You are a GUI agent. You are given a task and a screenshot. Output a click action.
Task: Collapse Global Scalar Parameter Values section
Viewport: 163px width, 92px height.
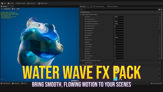[x=81, y=15]
